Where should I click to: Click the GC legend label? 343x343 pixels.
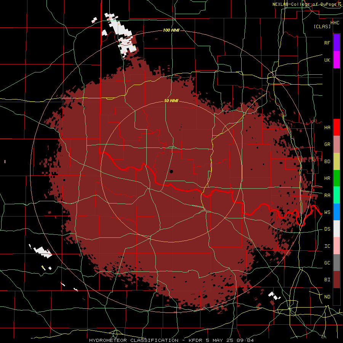coord(327,263)
